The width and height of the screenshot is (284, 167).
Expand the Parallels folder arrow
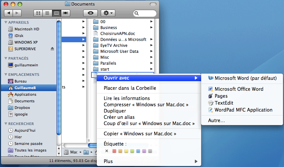[151, 63]
